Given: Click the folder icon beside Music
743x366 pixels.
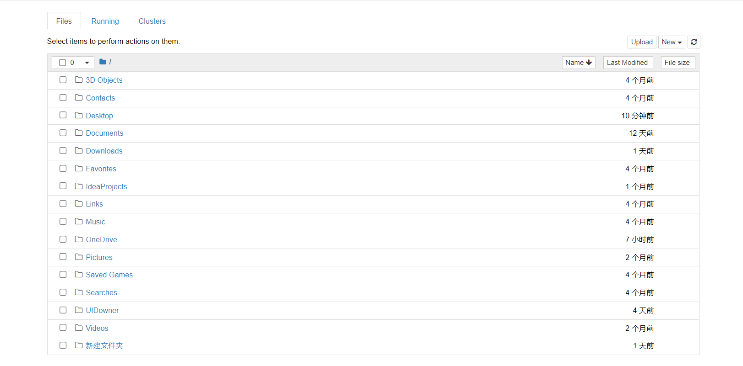Looking at the screenshot, I should pyautogui.click(x=79, y=221).
